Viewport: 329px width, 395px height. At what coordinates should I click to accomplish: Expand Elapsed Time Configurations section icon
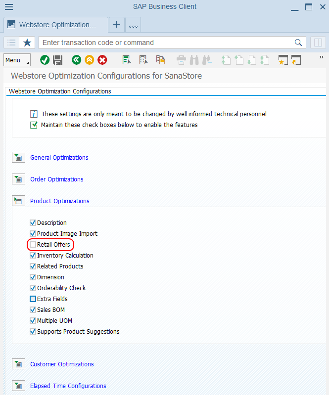coord(18,386)
